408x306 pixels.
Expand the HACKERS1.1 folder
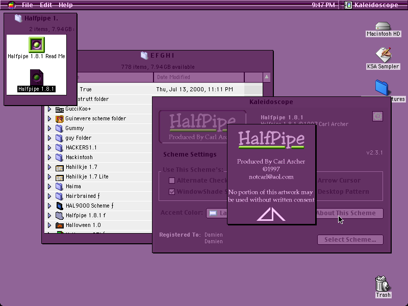click(x=49, y=148)
